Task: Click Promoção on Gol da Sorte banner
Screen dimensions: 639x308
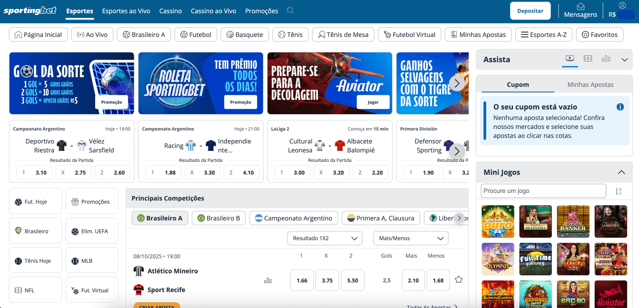Action: click(x=112, y=102)
